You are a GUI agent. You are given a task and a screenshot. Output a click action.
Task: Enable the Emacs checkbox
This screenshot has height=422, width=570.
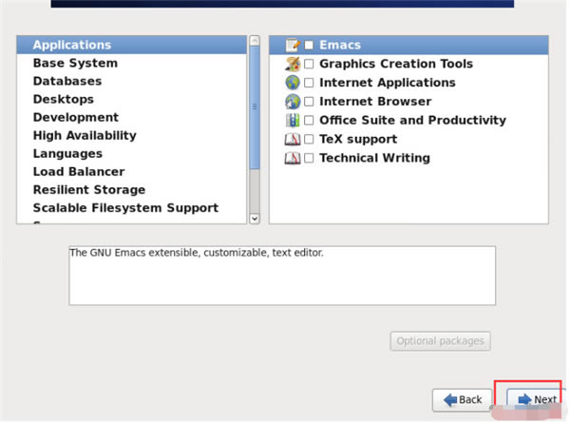point(309,45)
